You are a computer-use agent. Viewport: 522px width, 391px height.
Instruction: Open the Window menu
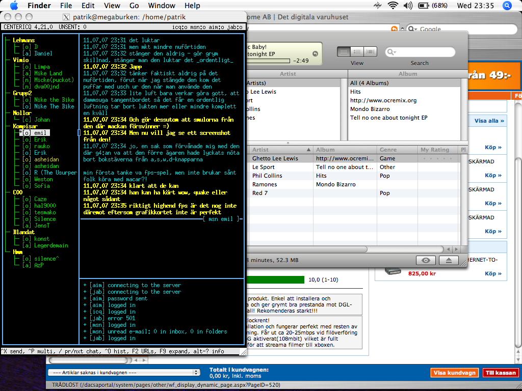162,6
